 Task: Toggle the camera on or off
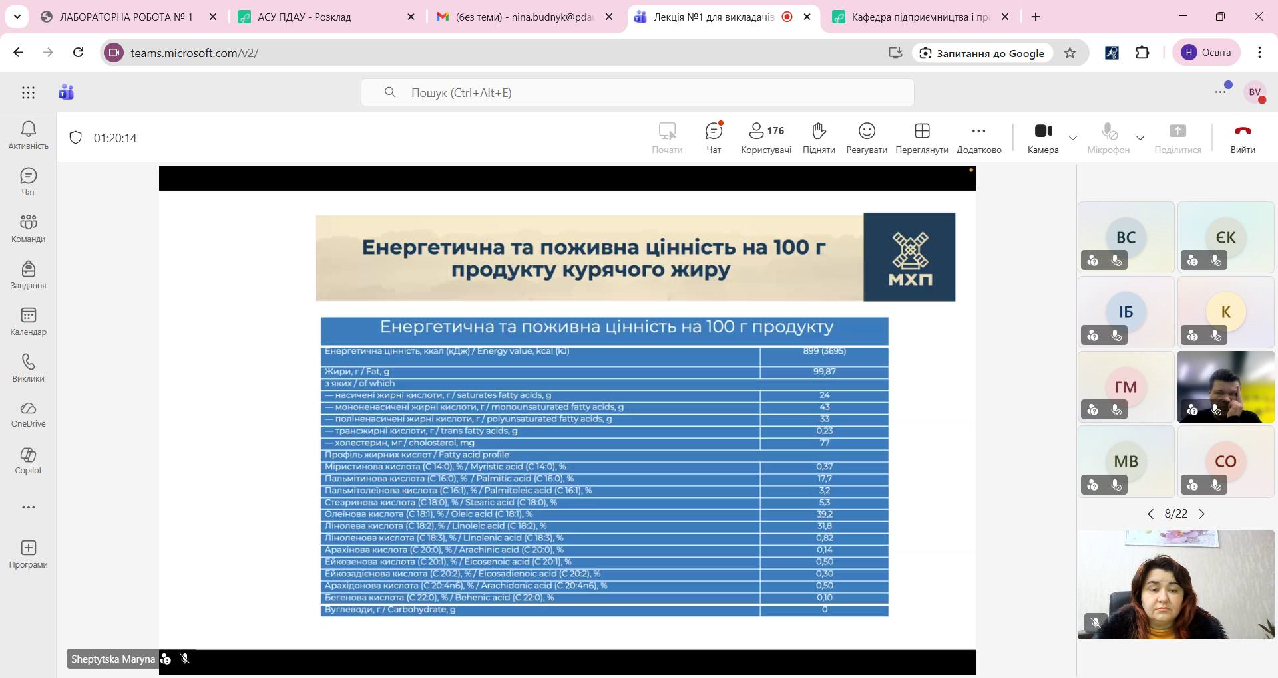[x=1042, y=138]
